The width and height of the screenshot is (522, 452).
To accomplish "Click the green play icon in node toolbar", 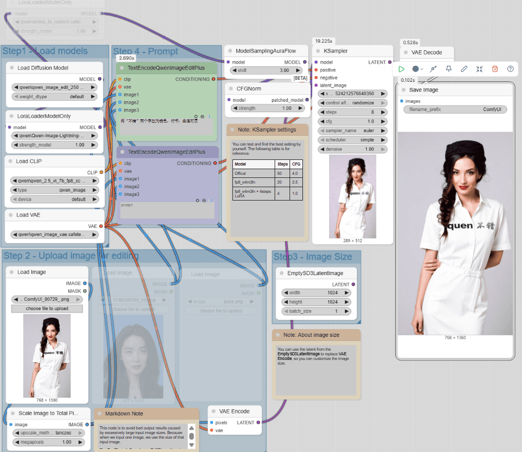I will coord(402,69).
